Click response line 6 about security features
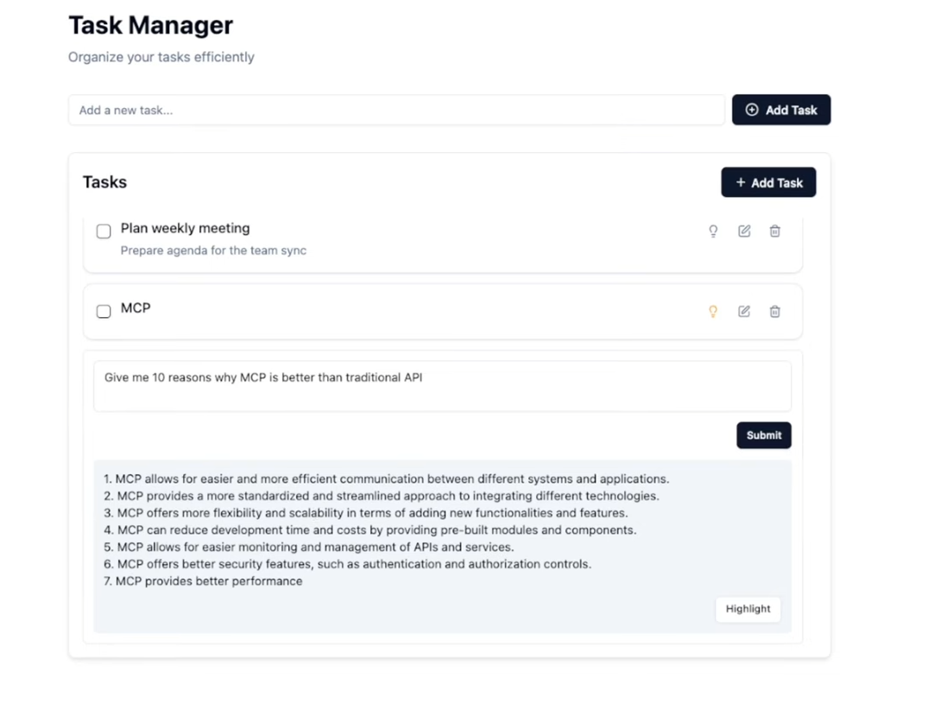The width and height of the screenshot is (928, 704). click(347, 564)
